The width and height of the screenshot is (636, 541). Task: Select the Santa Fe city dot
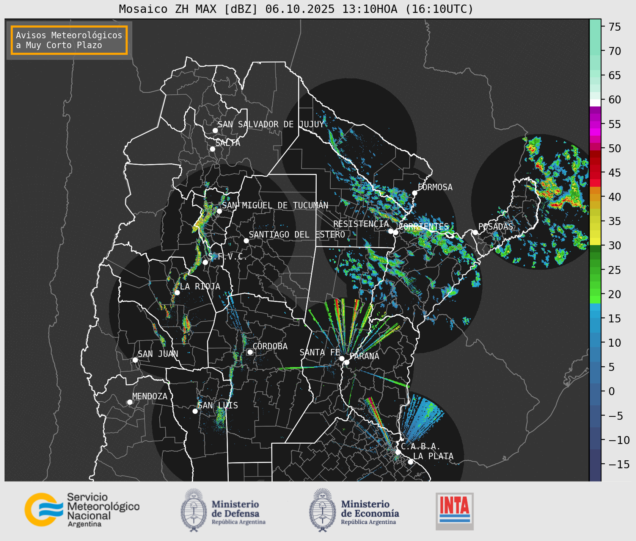pos(342,358)
